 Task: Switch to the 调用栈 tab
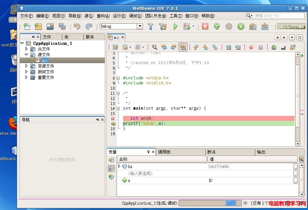click(181, 152)
